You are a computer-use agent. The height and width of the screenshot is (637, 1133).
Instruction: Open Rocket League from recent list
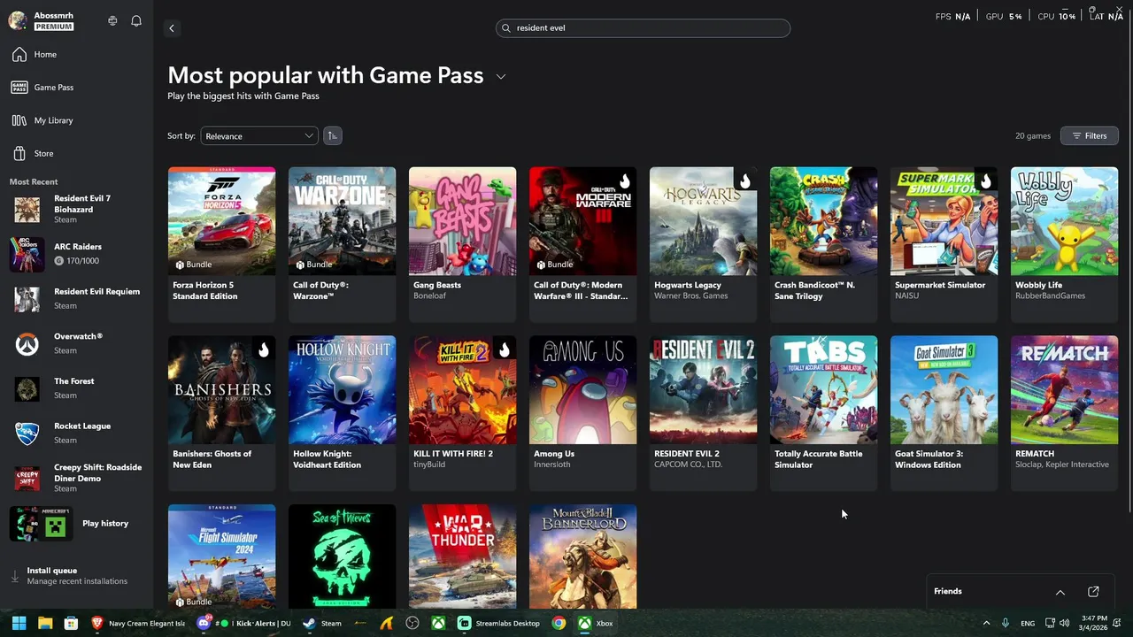tap(76, 433)
